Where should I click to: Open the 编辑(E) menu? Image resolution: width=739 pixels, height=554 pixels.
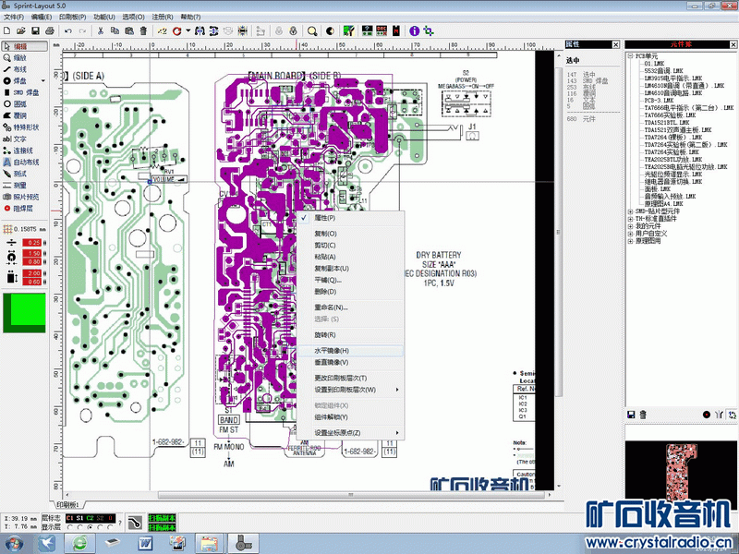(42, 17)
